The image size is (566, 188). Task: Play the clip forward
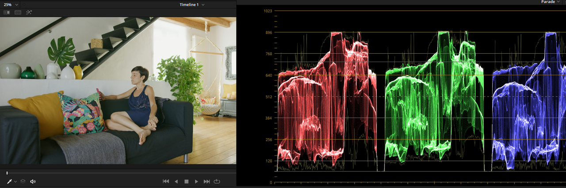(x=196, y=181)
